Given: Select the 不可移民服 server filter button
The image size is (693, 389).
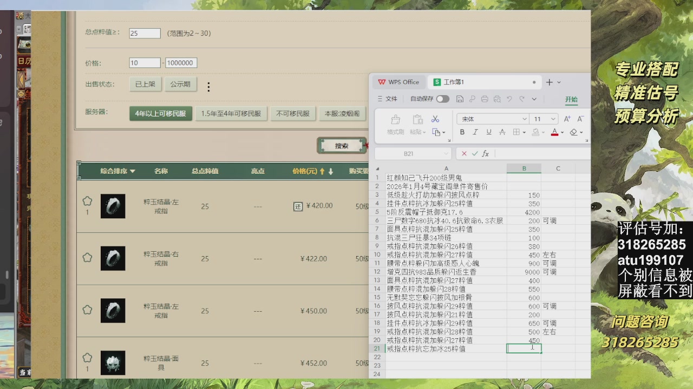Looking at the screenshot, I should click(x=293, y=114).
